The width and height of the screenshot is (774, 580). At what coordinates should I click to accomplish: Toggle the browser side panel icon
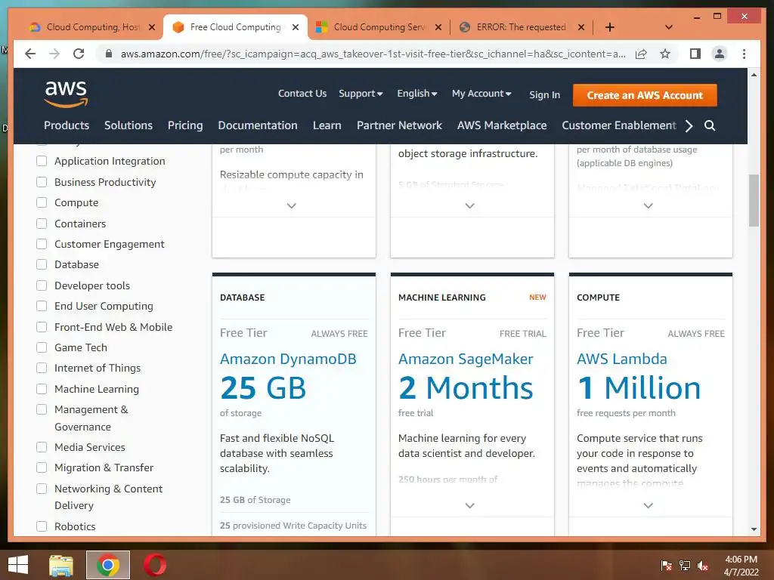(x=695, y=54)
